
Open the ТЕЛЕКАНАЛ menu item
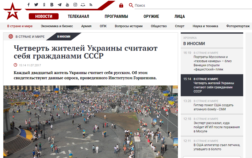point(79,16)
